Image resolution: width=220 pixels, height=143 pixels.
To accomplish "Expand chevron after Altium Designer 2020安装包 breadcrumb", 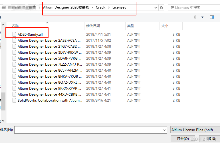I will click(x=92, y=7).
